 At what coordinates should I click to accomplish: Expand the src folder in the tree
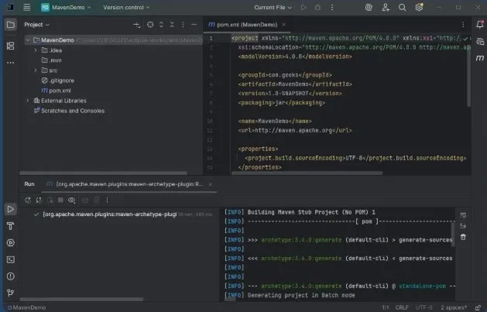(x=36, y=70)
